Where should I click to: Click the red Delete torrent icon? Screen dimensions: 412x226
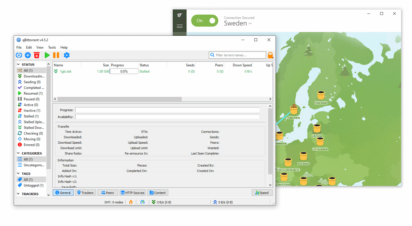[x=37, y=55]
